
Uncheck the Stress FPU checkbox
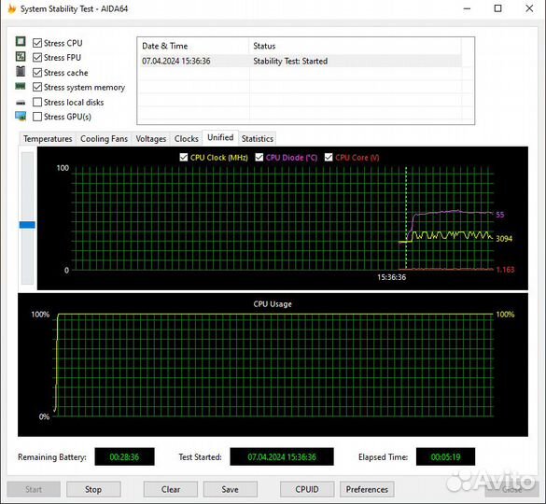37,57
